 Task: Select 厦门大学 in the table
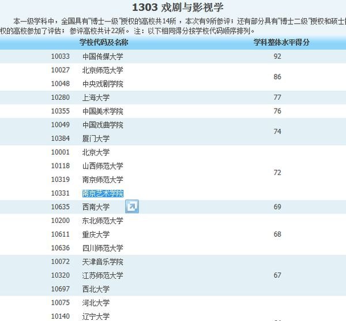click(x=96, y=139)
